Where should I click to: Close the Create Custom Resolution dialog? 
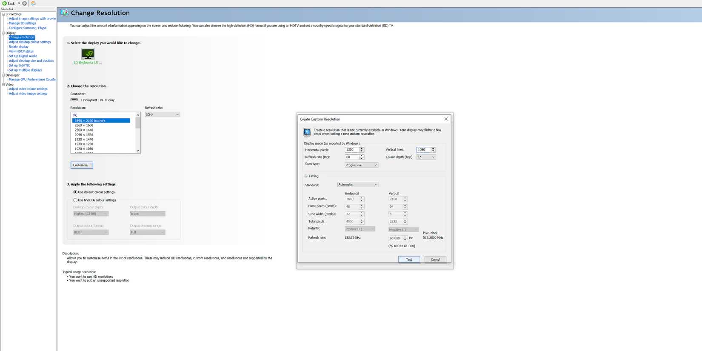pos(446,119)
